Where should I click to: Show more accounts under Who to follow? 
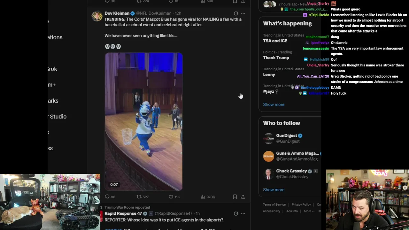point(274,190)
